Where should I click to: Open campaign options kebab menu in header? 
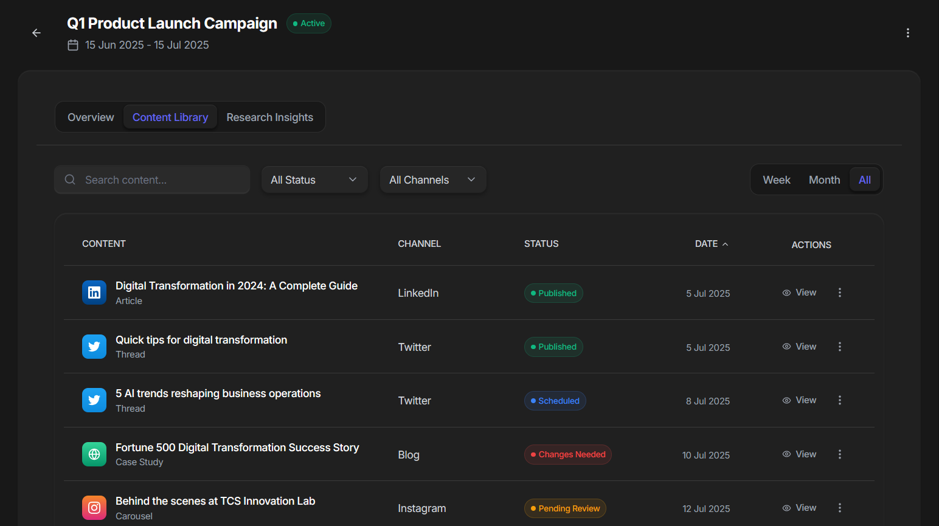pyautogui.click(x=907, y=33)
